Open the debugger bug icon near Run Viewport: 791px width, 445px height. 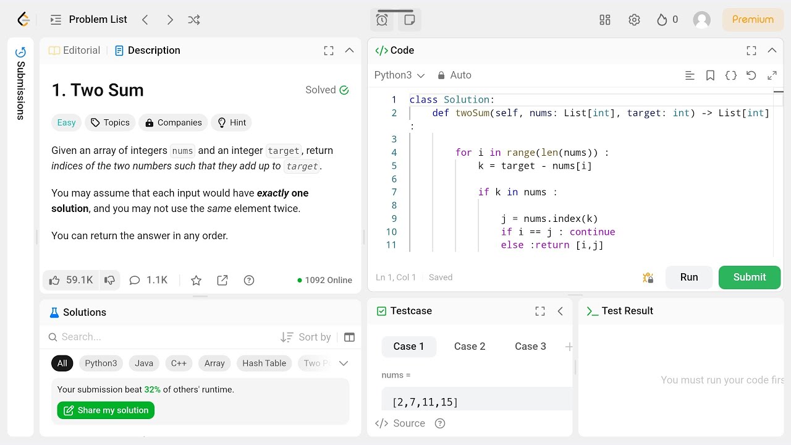[x=648, y=278]
